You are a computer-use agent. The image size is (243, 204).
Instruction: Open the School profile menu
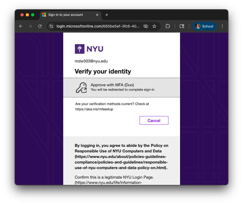point(204,26)
